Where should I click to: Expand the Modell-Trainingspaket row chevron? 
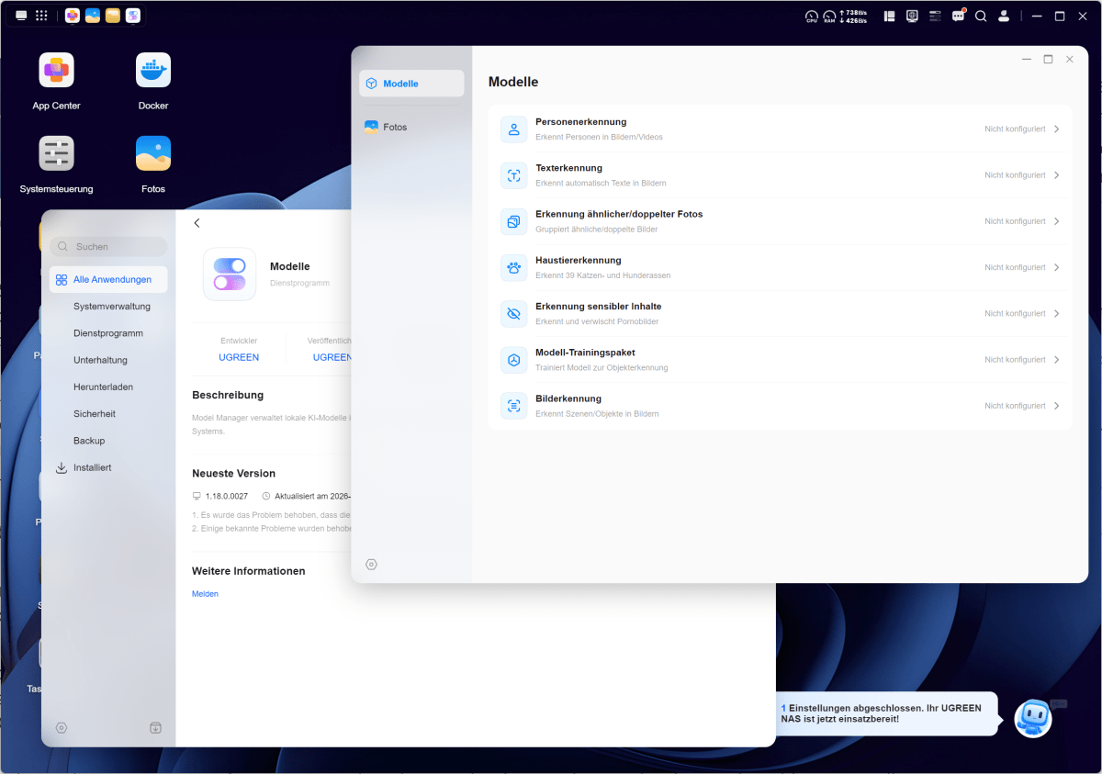[x=1057, y=360]
